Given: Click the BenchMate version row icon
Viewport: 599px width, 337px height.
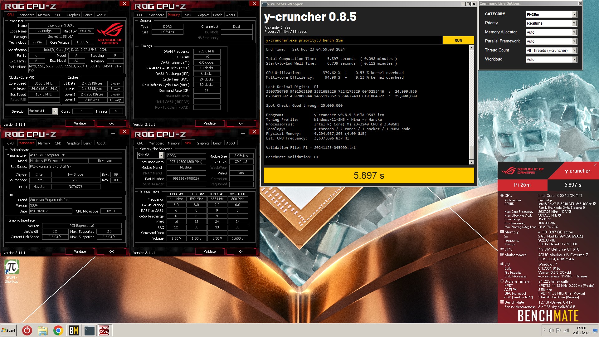Looking at the screenshot, I should coord(502,302).
